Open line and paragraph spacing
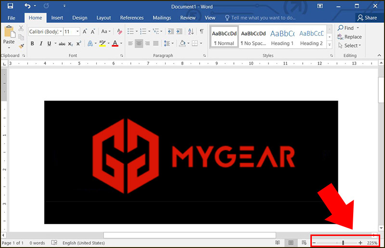 (168, 43)
